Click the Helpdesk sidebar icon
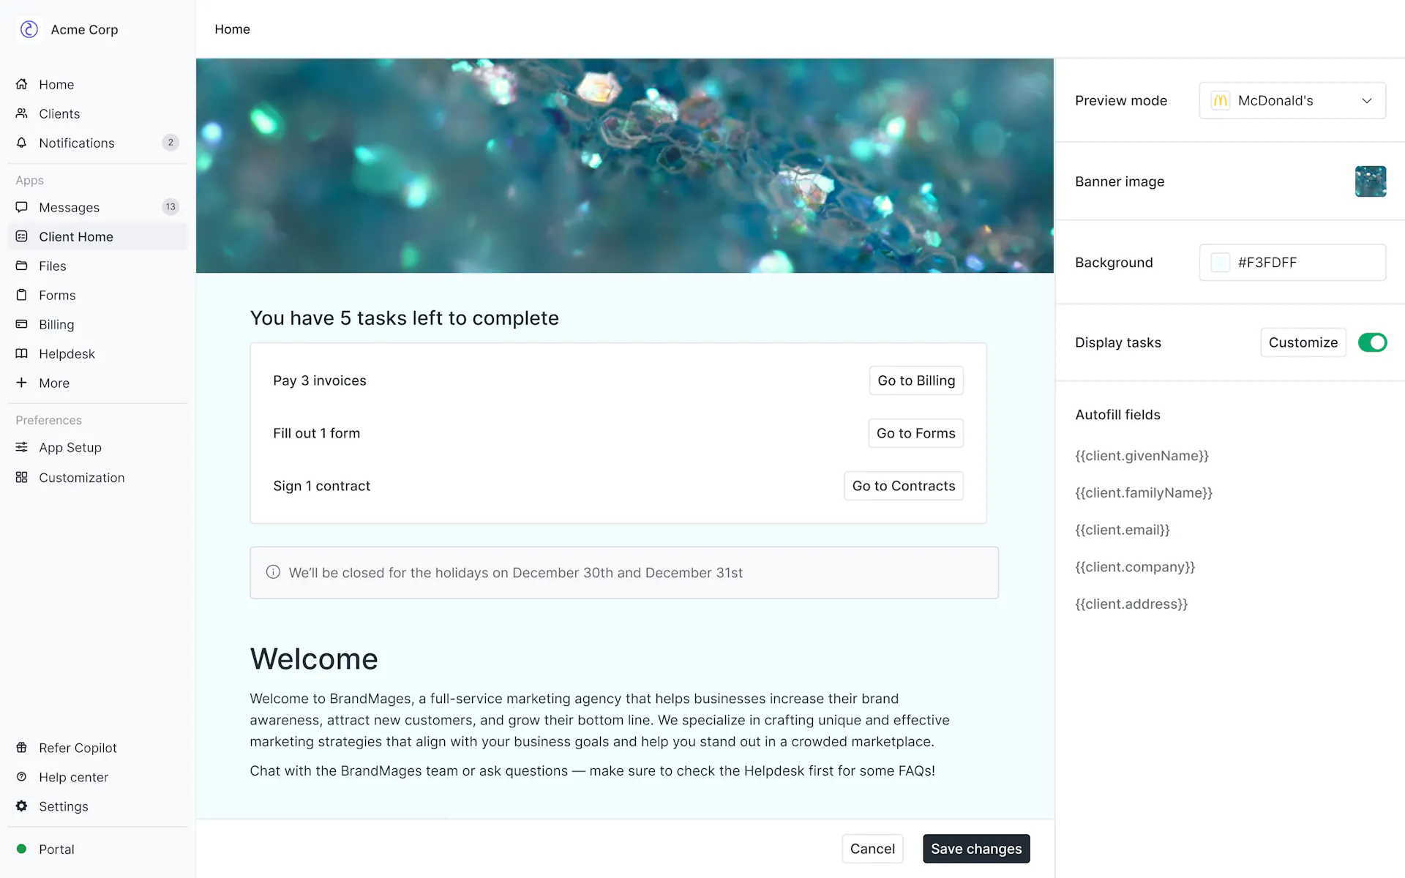 coord(22,353)
